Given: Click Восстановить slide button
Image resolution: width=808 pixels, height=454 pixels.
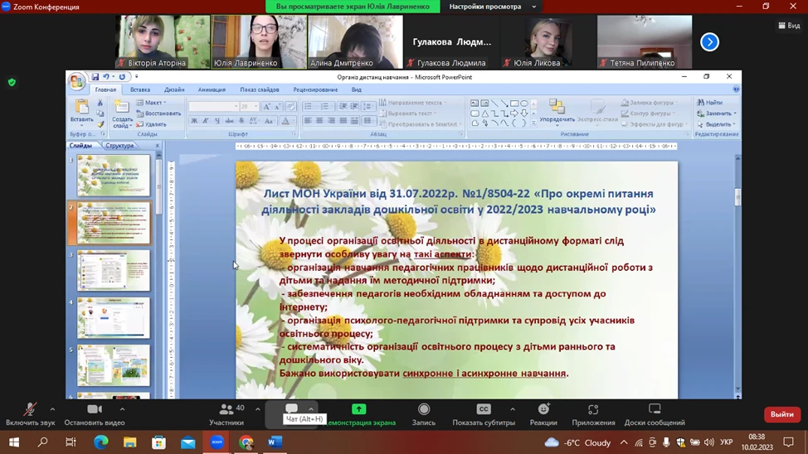Looking at the screenshot, I should point(158,113).
